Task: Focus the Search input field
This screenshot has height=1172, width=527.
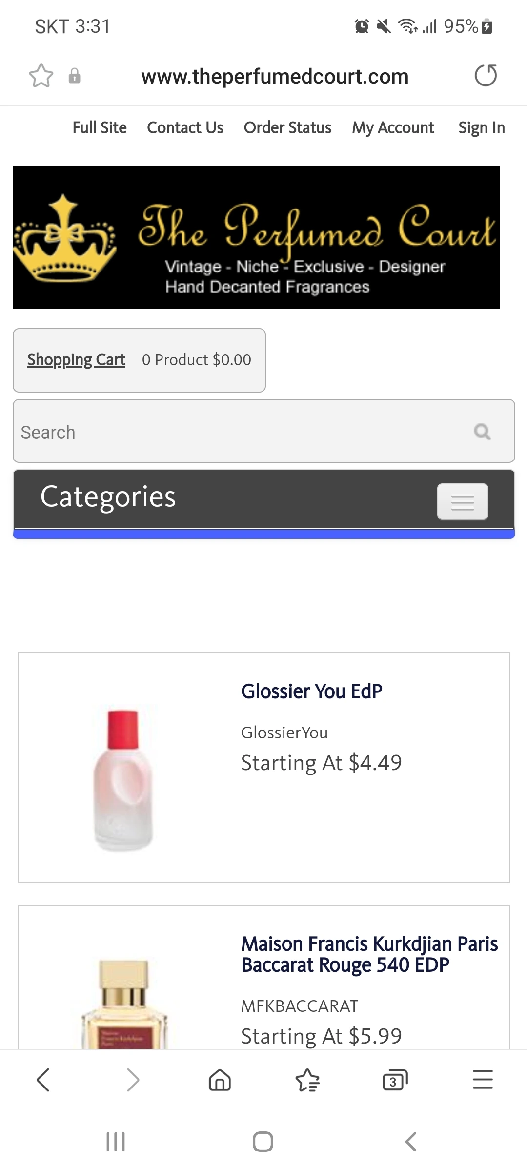Action: pyautogui.click(x=239, y=432)
